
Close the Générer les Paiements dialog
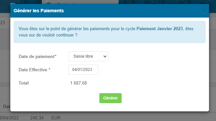(204, 11)
